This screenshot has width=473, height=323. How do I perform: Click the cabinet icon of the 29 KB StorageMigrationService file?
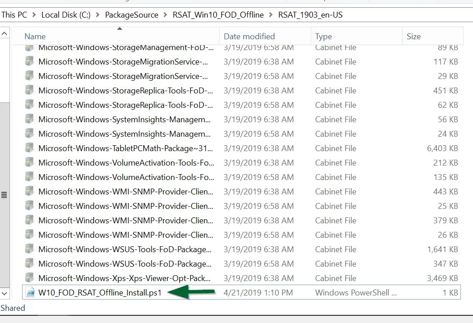click(x=29, y=76)
